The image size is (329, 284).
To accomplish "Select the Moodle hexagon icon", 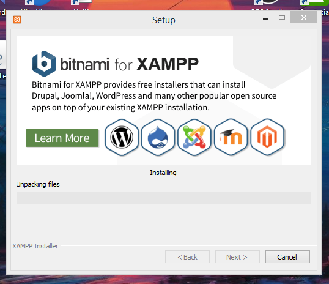I will [231, 137].
